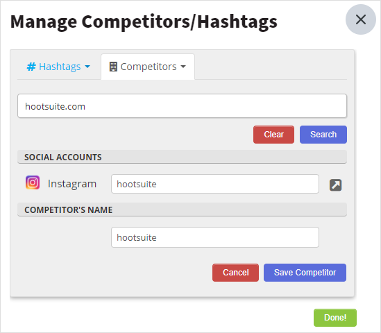Viewport: 381px width, 333px height.
Task: Click the green Done! button
Action: (x=335, y=318)
